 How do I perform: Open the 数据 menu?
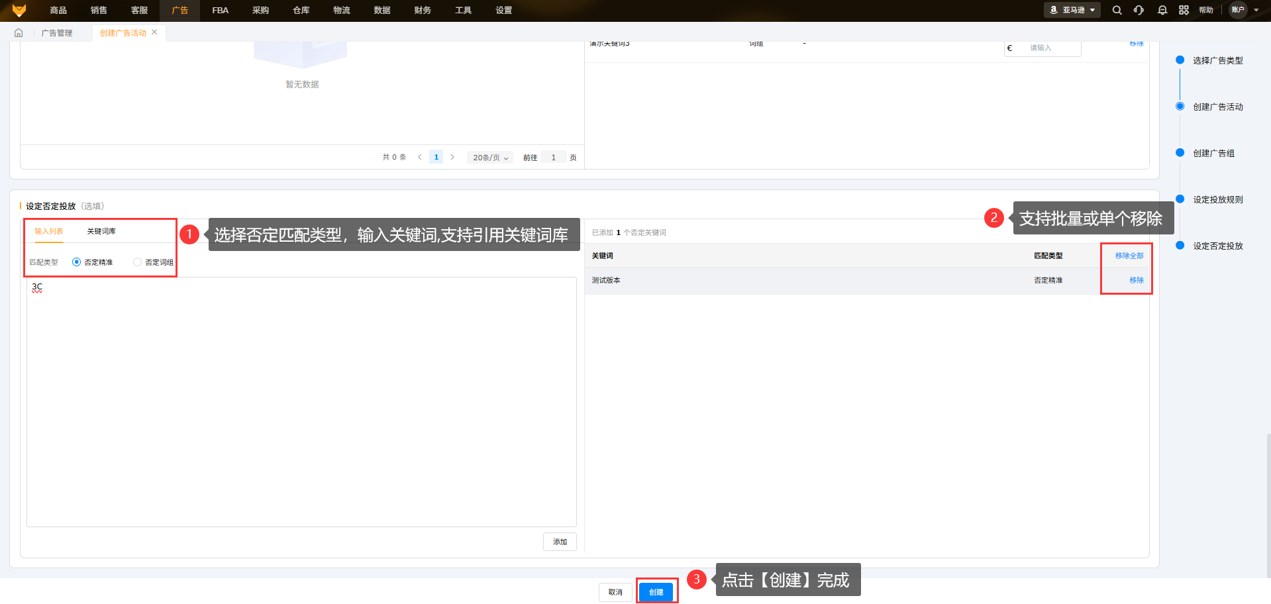[x=381, y=11]
